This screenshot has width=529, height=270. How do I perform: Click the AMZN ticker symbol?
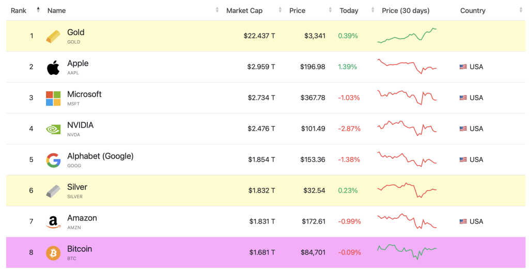coord(74,228)
